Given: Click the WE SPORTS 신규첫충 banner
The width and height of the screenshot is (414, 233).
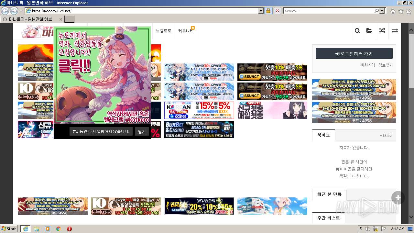Looking at the screenshot, I should (x=272, y=110).
